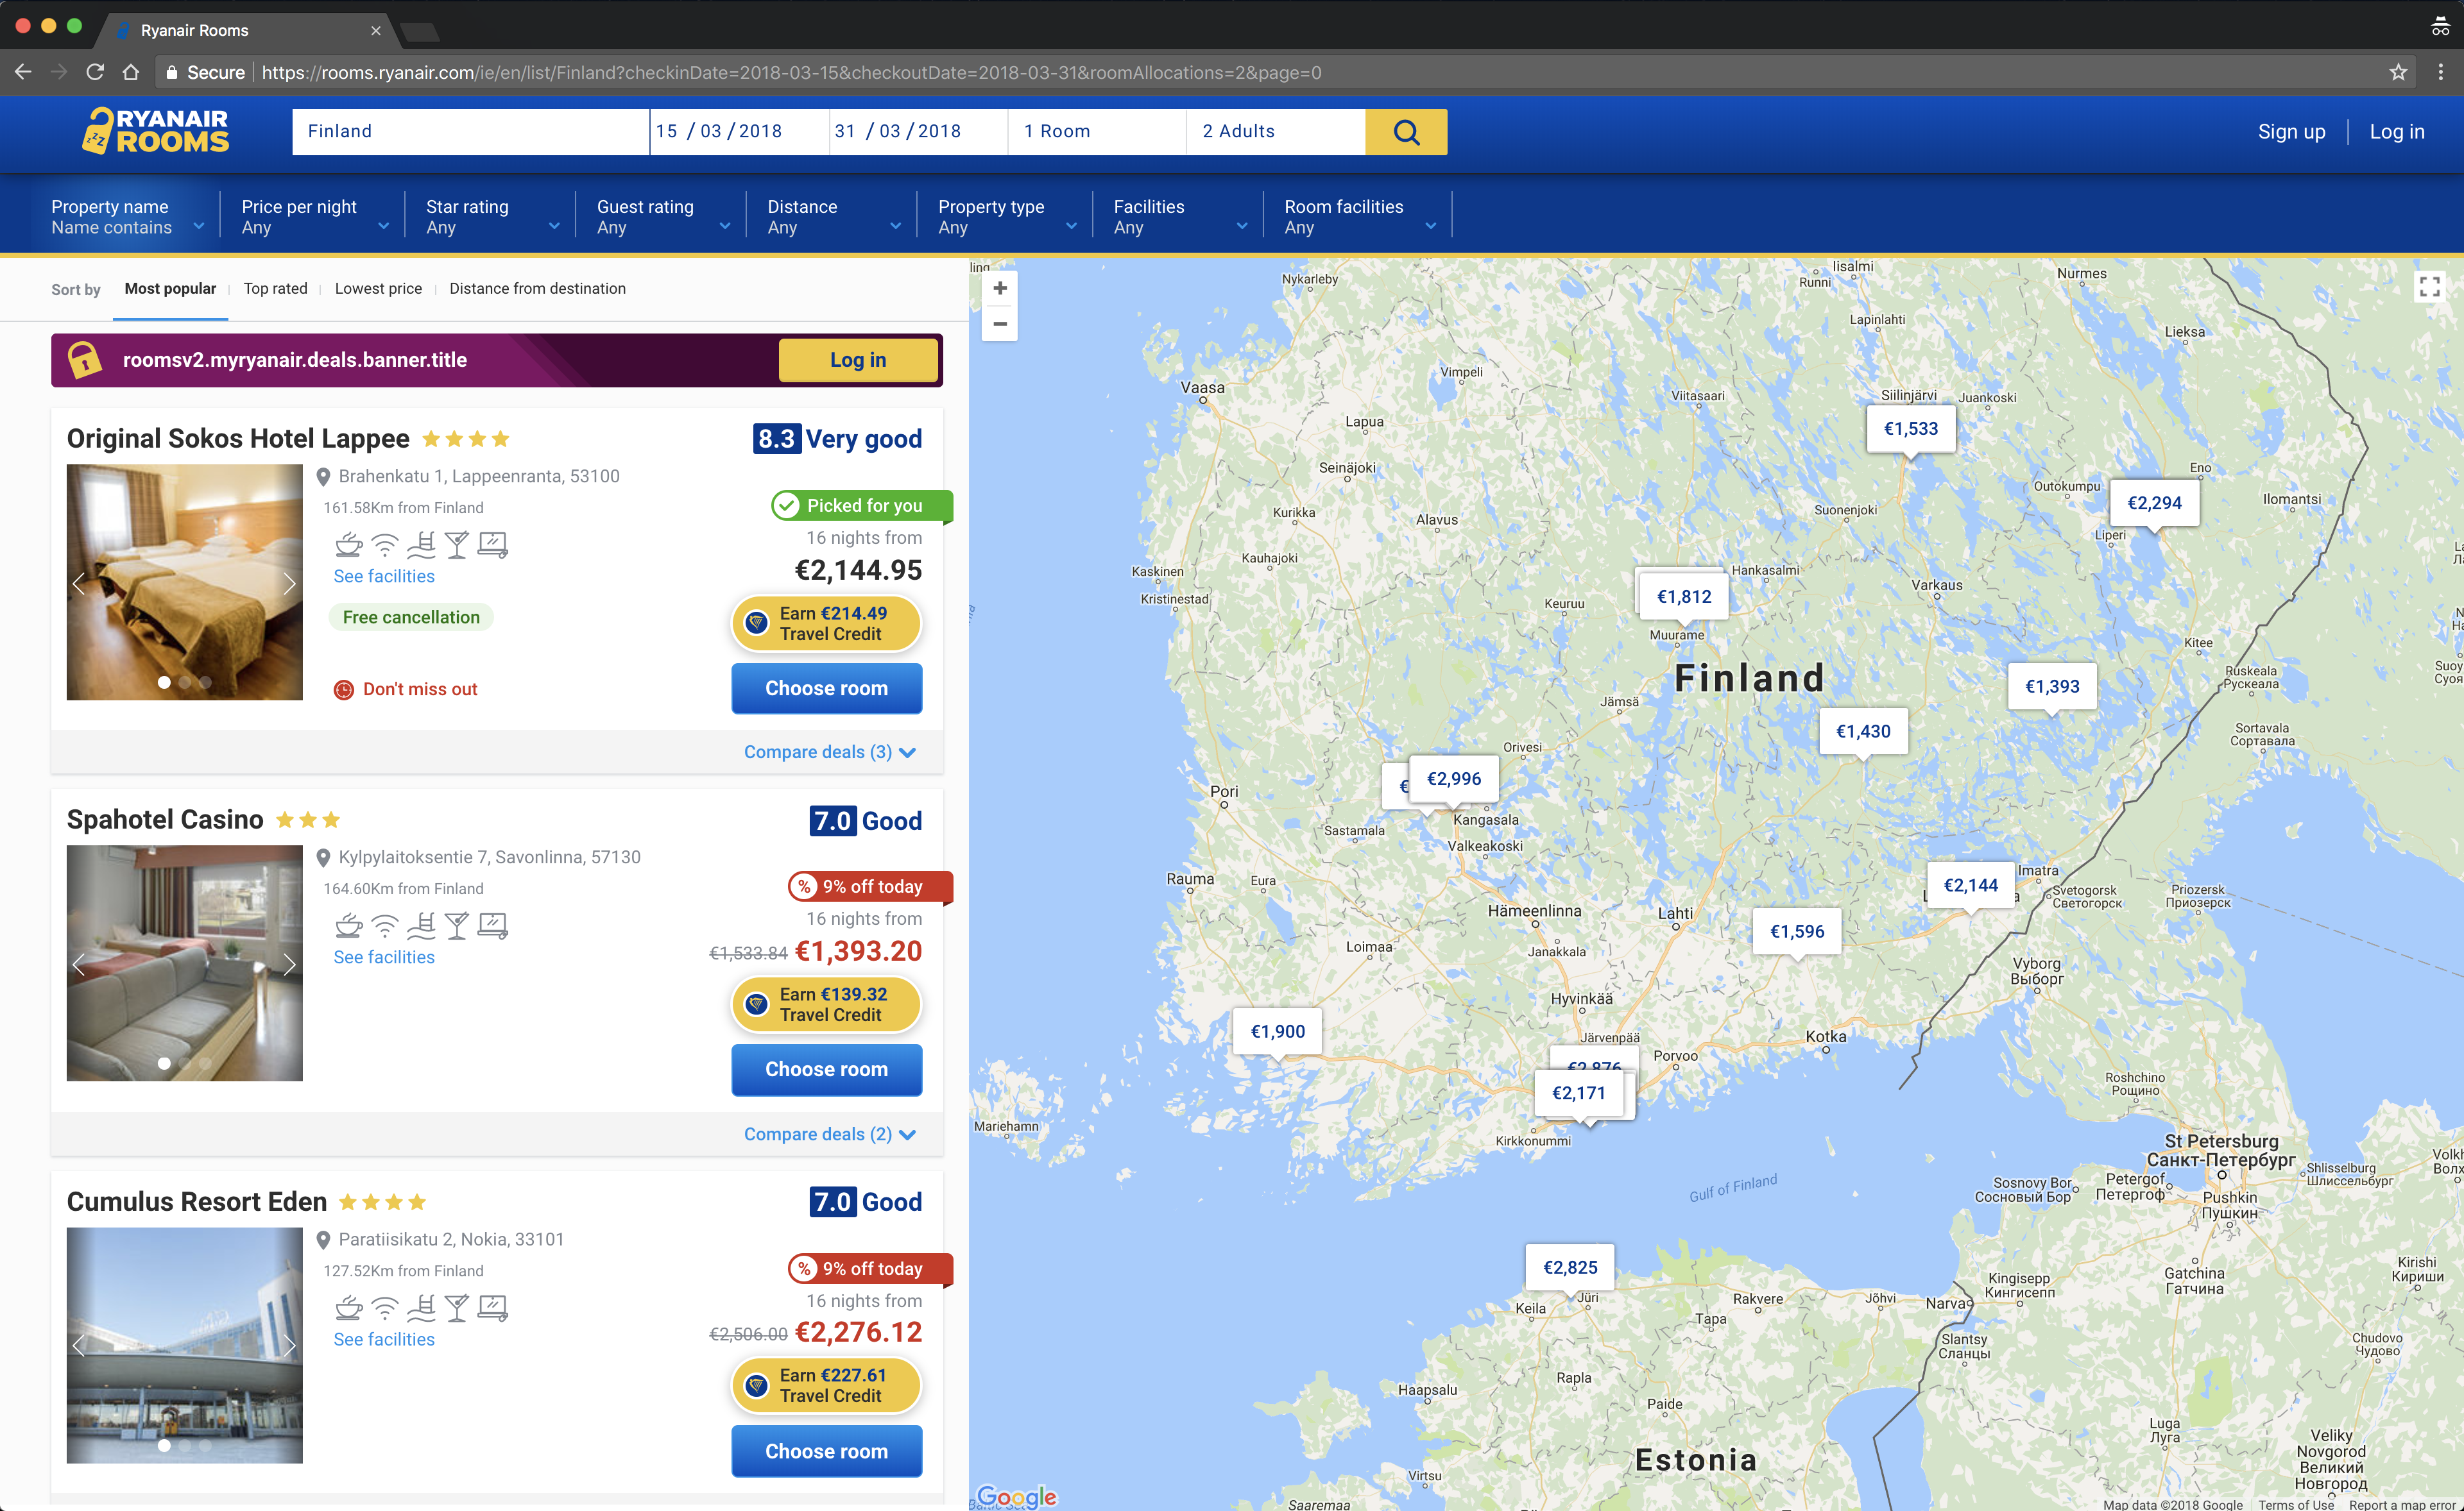Change check-in date 15/03/2018
Viewport: 2464px width, 1511px height.
(739, 132)
